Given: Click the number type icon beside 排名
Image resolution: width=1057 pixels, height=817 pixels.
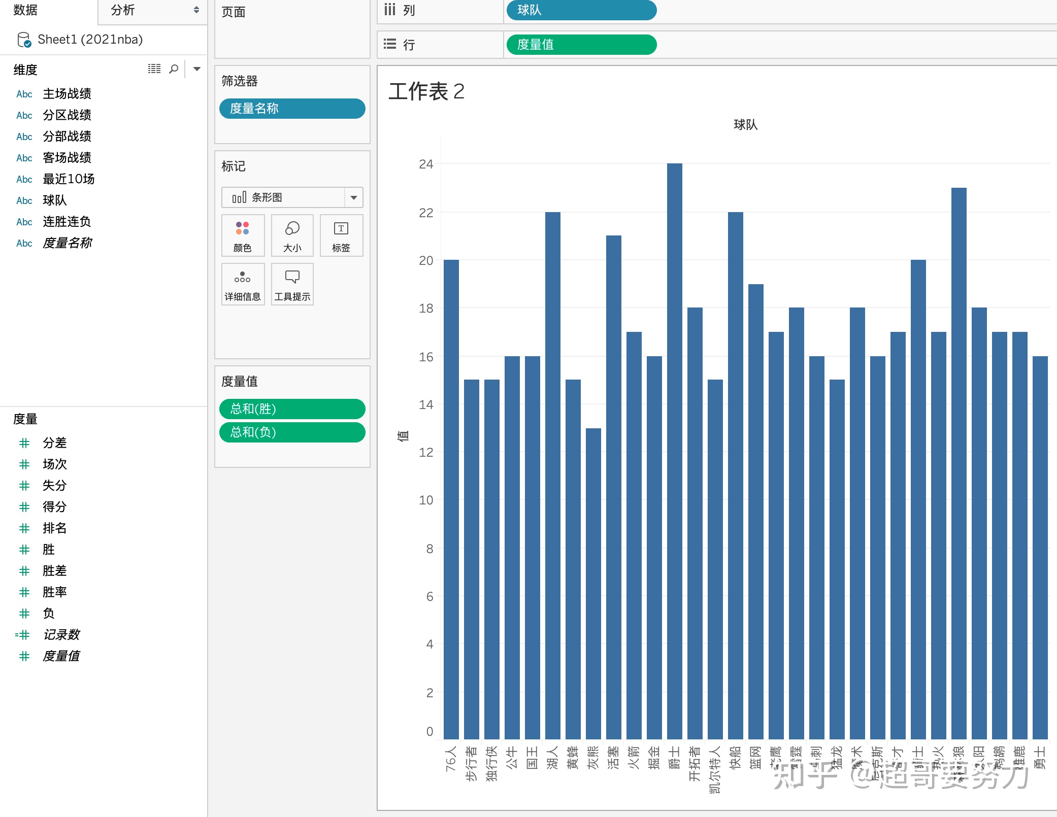Looking at the screenshot, I should coord(24,528).
